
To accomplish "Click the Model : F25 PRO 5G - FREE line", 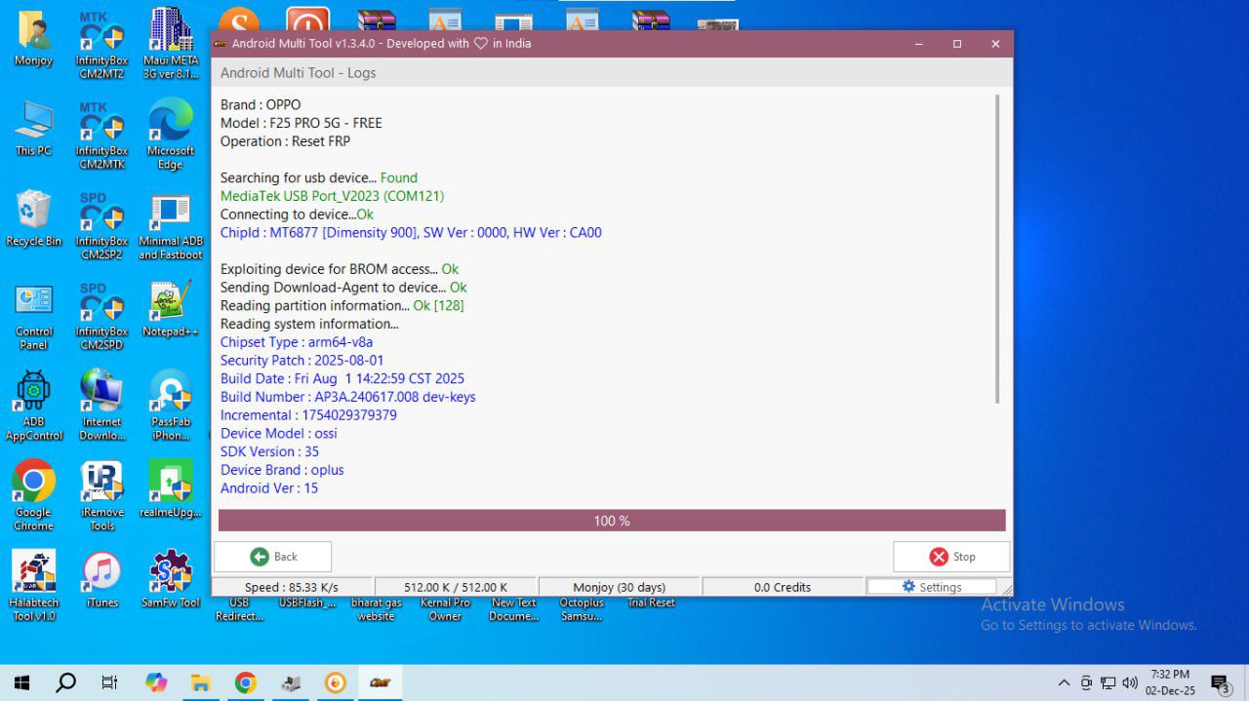I will click(x=301, y=123).
